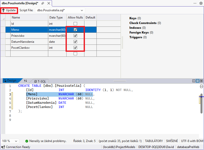Click the green no-problems check icon
Viewport: 204px width, 150px height.
coord(27,141)
